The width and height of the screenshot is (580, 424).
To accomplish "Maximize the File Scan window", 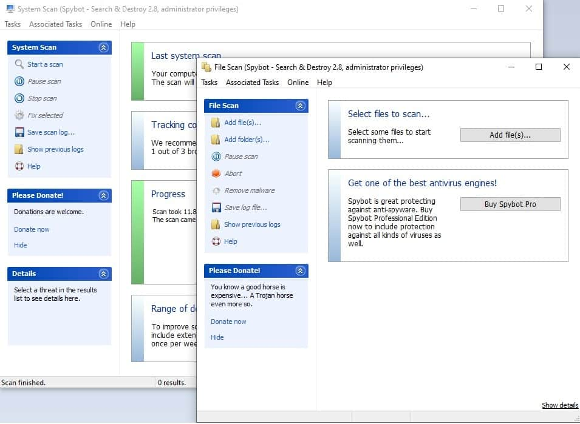I will [x=539, y=67].
